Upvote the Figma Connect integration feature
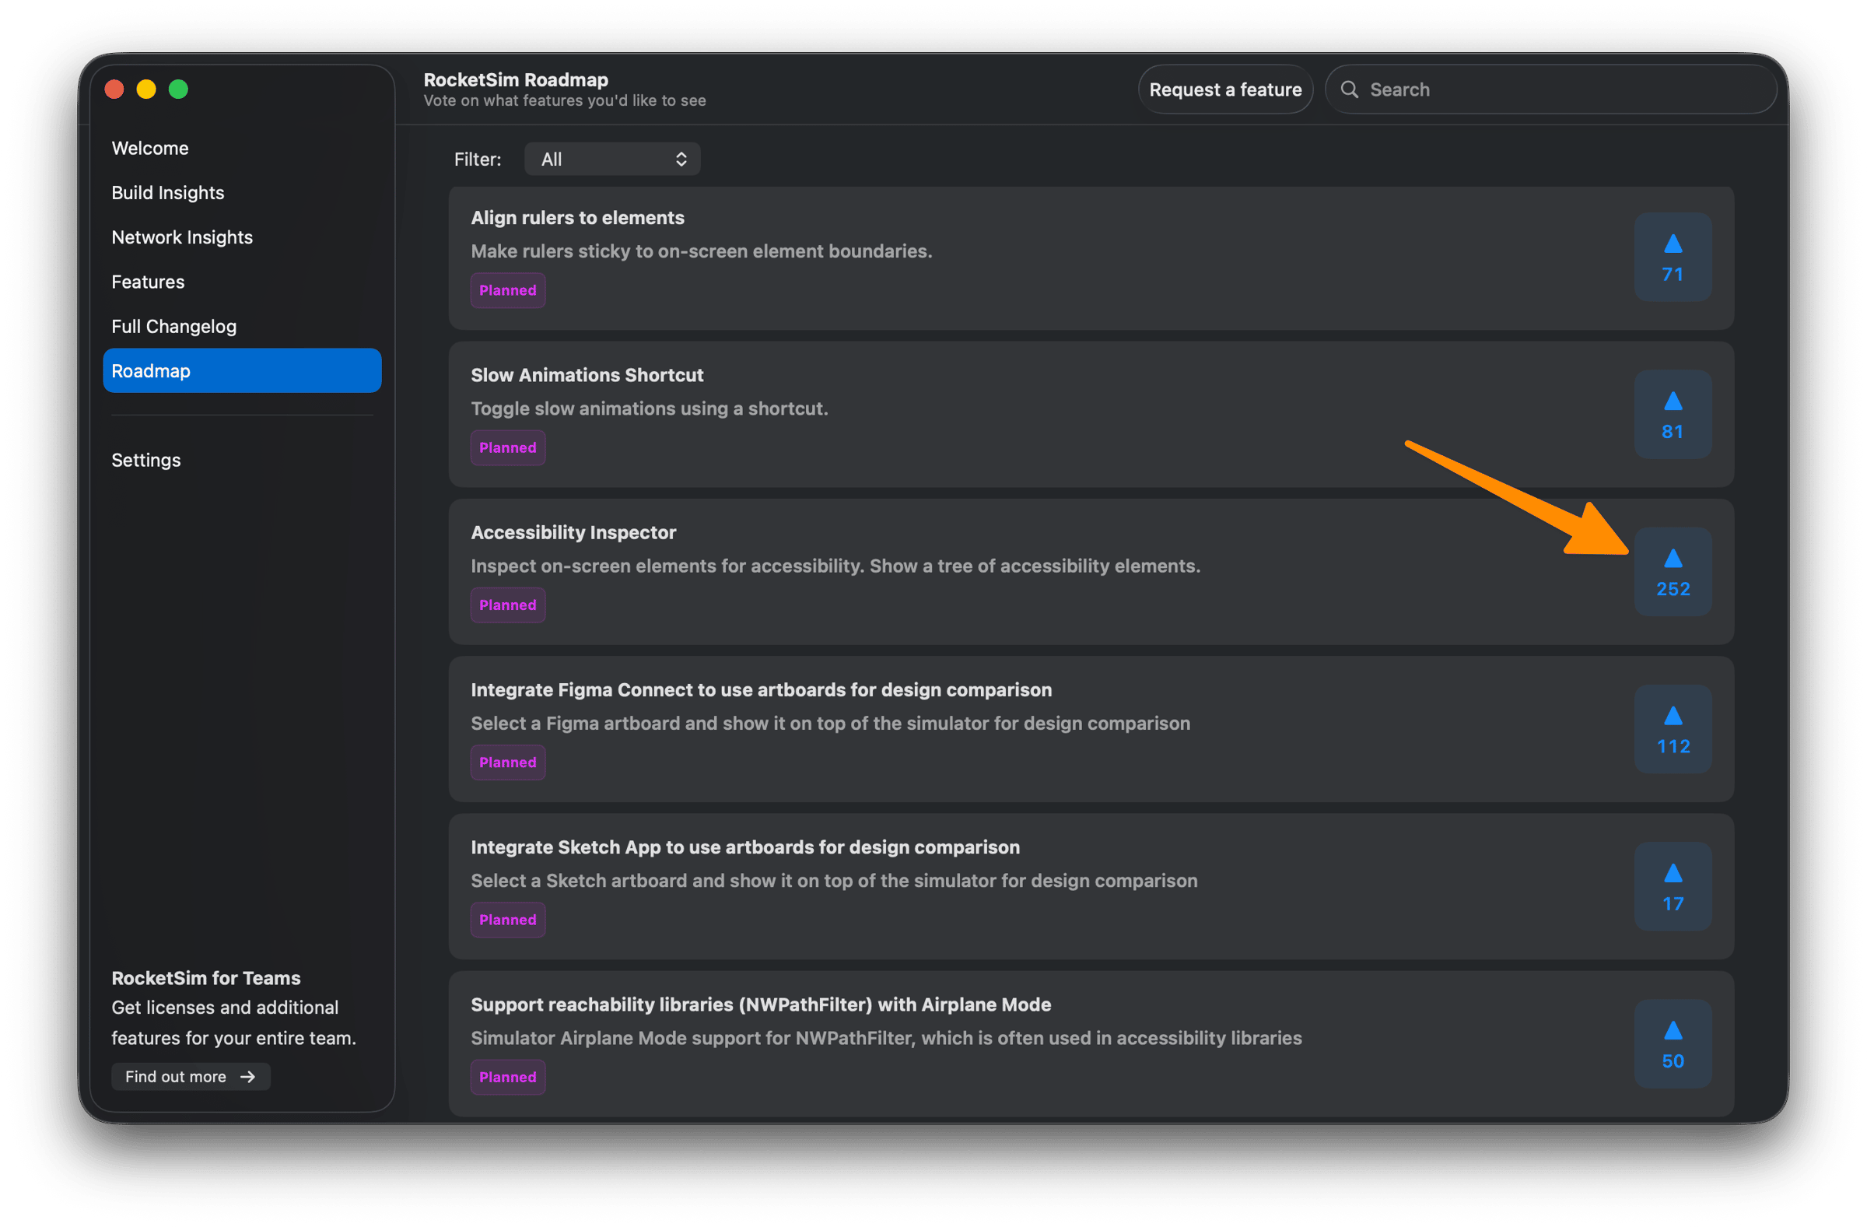The image size is (1867, 1227). [x=1673, y=729]
